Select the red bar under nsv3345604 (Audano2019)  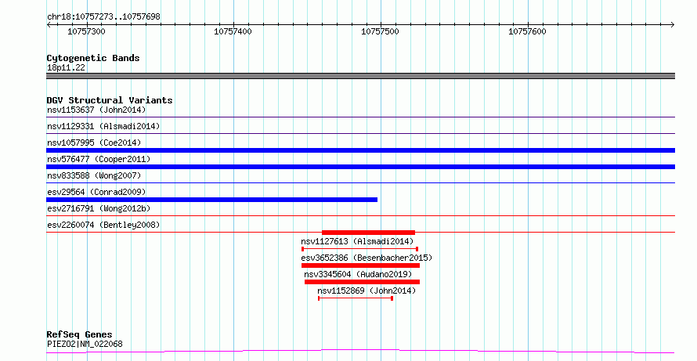pyautogui.click(x=363, y=282)
